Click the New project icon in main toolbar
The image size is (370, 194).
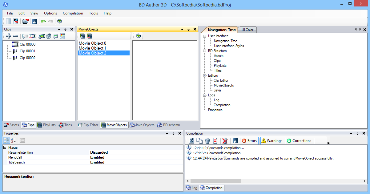[x=9, y=21]
